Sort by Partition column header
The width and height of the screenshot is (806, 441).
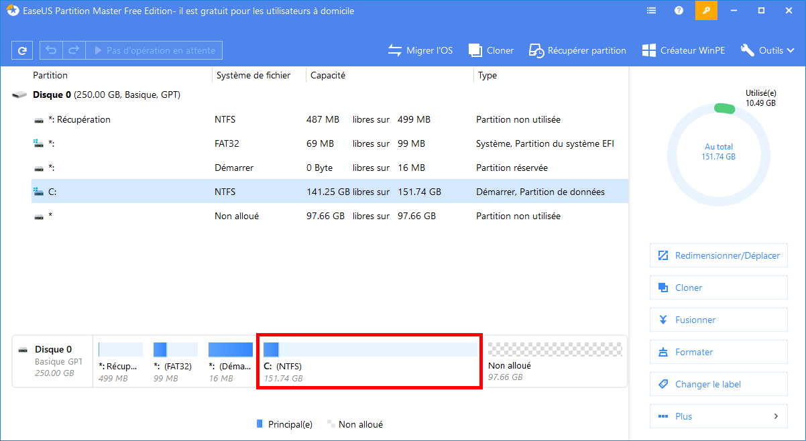[x=50, y=76]
